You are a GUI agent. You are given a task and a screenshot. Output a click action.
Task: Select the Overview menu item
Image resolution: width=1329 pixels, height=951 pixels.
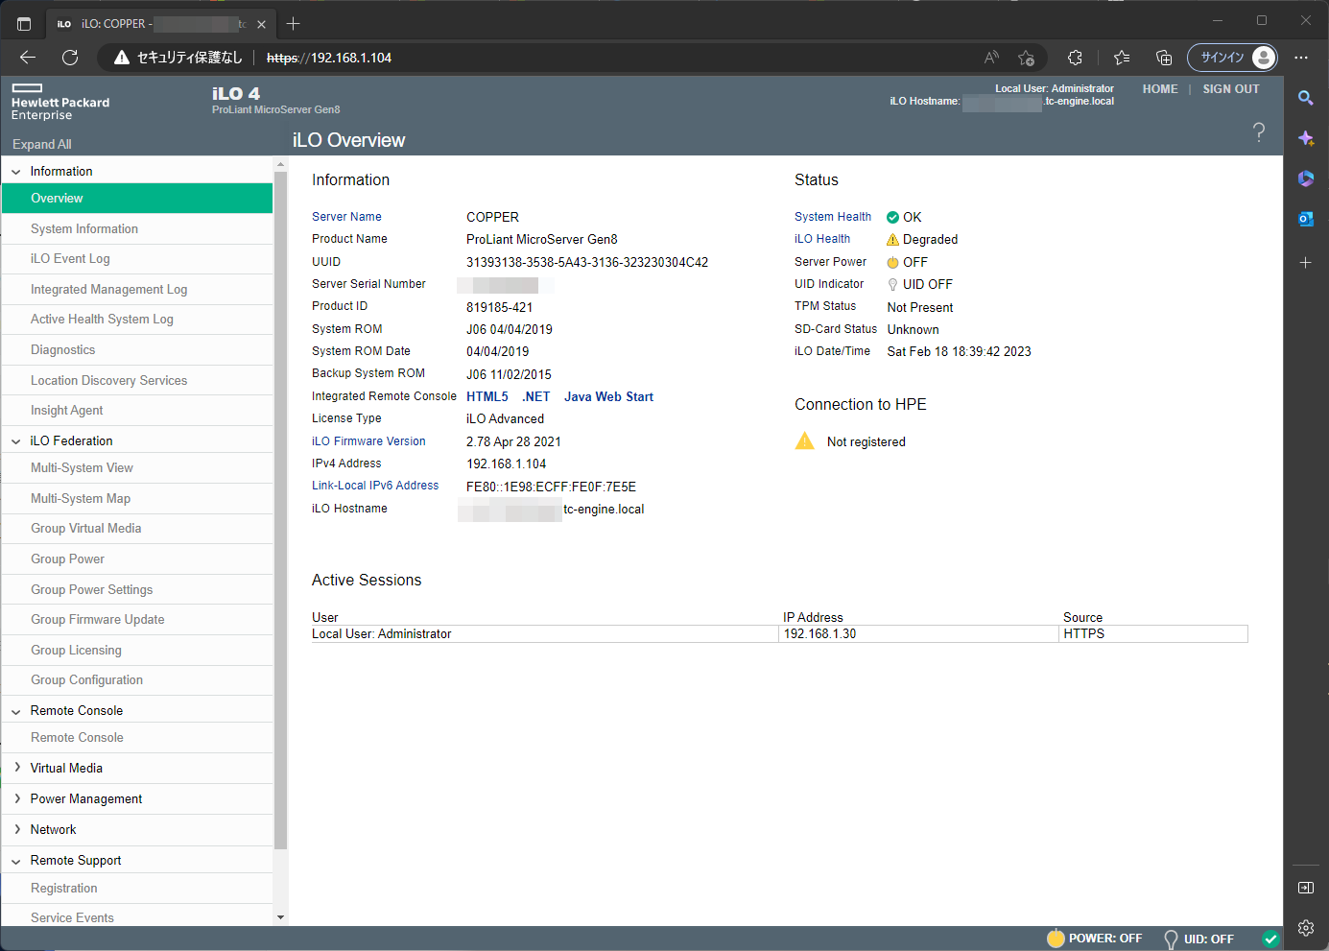coord(137,199)
